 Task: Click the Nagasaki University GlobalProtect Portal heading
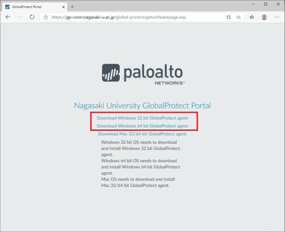[142, 105]
